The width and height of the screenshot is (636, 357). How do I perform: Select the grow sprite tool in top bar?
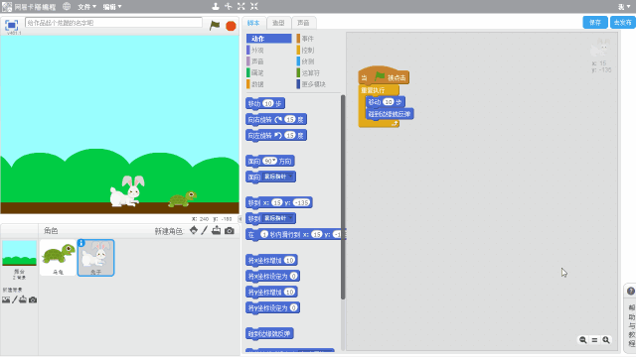point(241,6)
